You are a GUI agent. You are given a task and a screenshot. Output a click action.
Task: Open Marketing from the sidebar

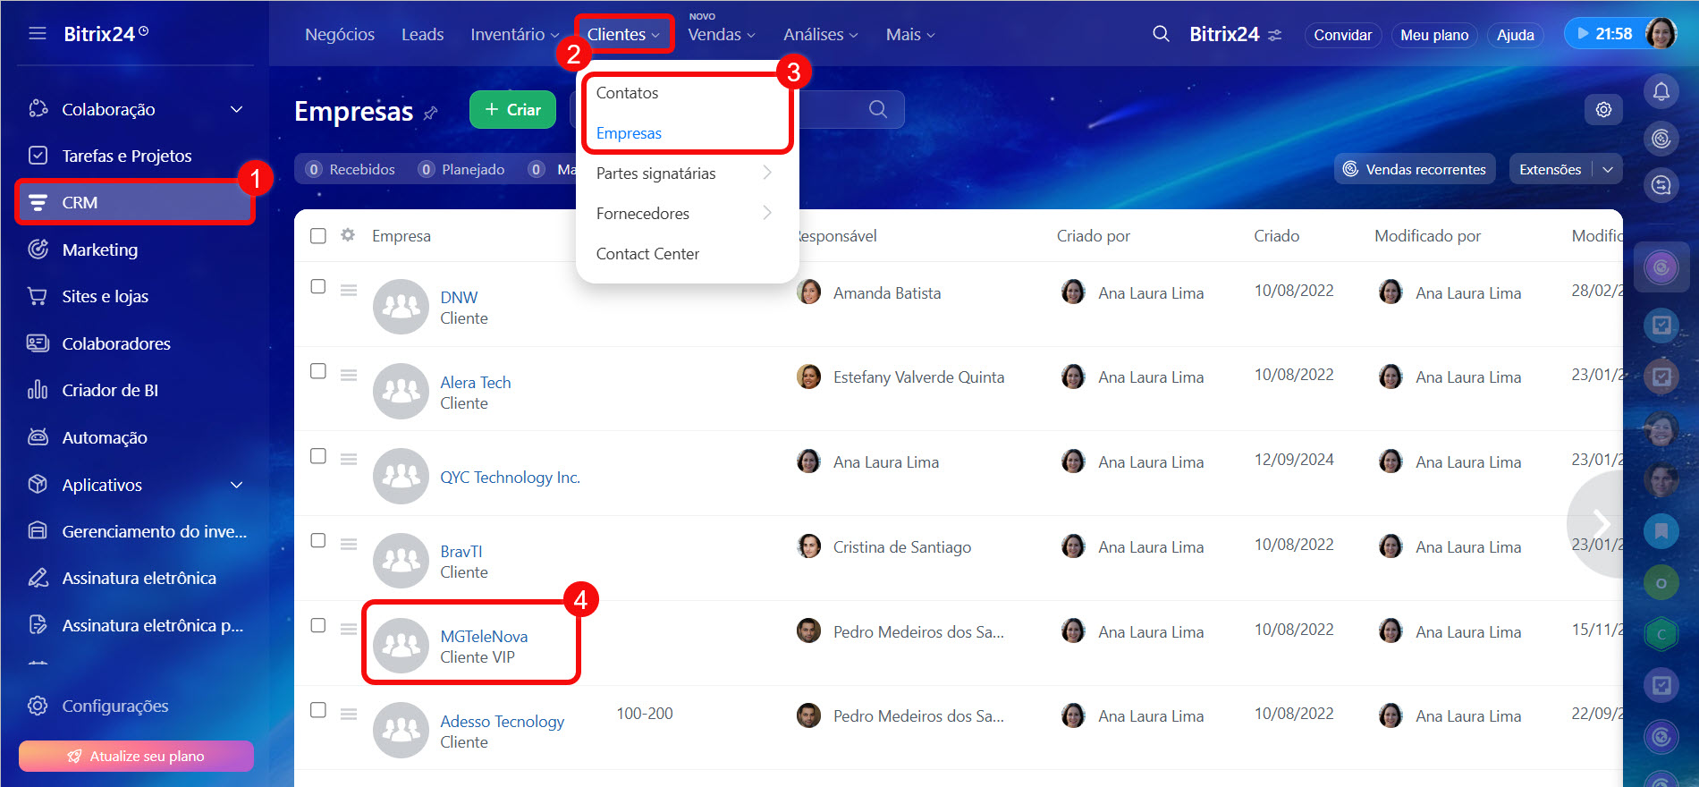(99, 250)
